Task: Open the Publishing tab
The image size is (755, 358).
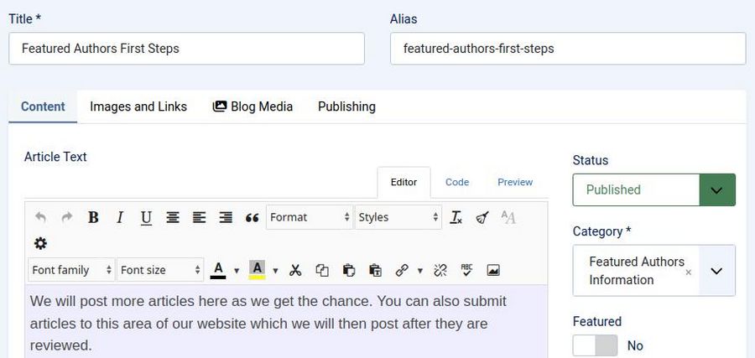Action: click(x=346, y=106)
